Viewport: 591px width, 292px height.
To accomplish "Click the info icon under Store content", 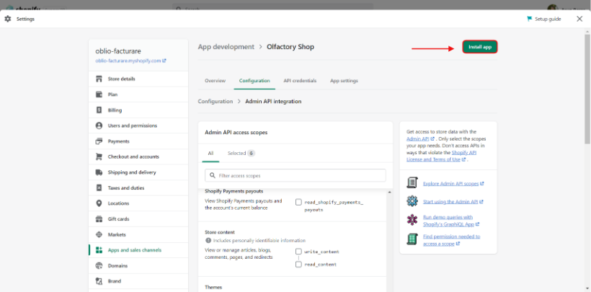I will 208,240.
